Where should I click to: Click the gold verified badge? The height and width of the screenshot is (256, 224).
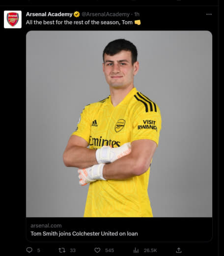tap(77, 14)
